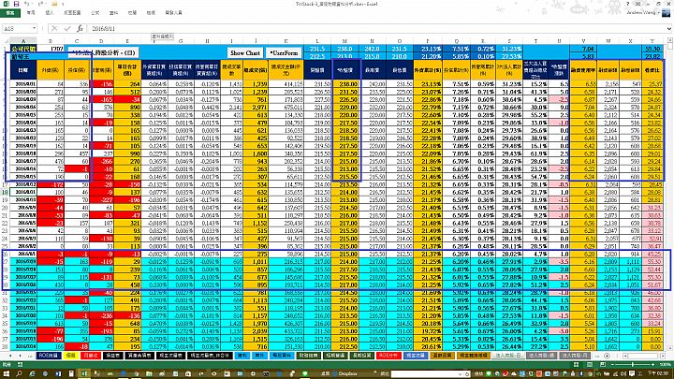674x379 pixels.
Task: Click the zoom in plus button
Action: [x=652, y=364]
